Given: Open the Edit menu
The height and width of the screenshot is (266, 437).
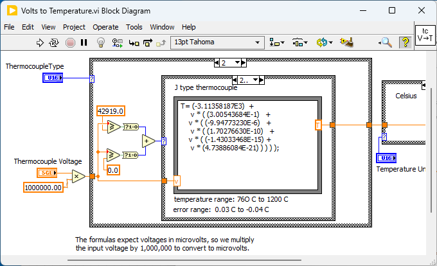Looking at the screenshot, I should [x=28, y=27].
